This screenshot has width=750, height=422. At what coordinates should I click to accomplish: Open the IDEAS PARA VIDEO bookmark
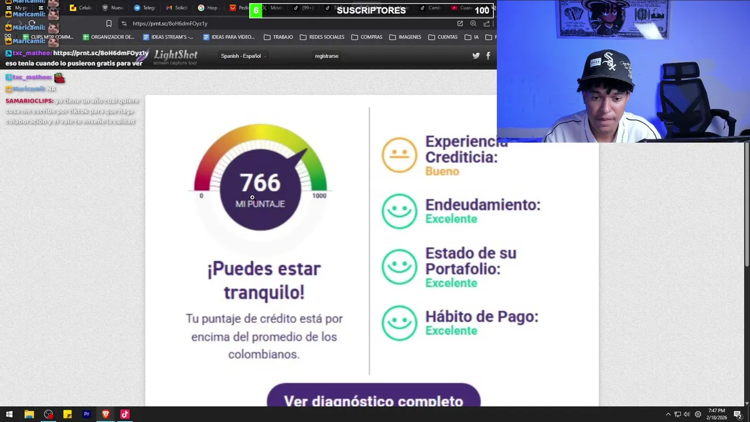pos(229,37)
